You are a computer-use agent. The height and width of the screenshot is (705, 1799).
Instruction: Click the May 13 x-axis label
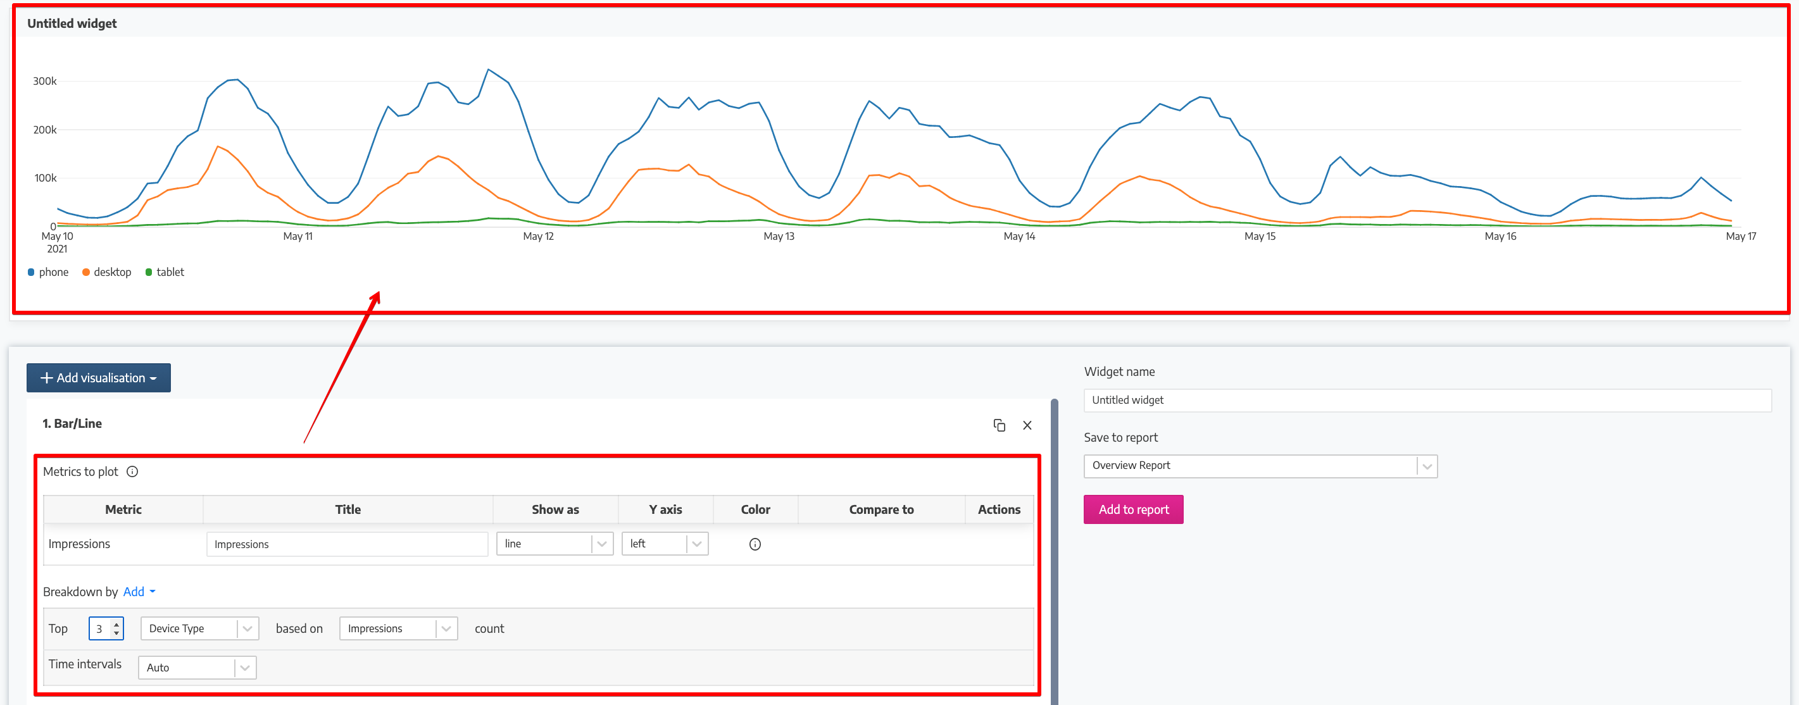pyautogui.click(x=779, y=237)
